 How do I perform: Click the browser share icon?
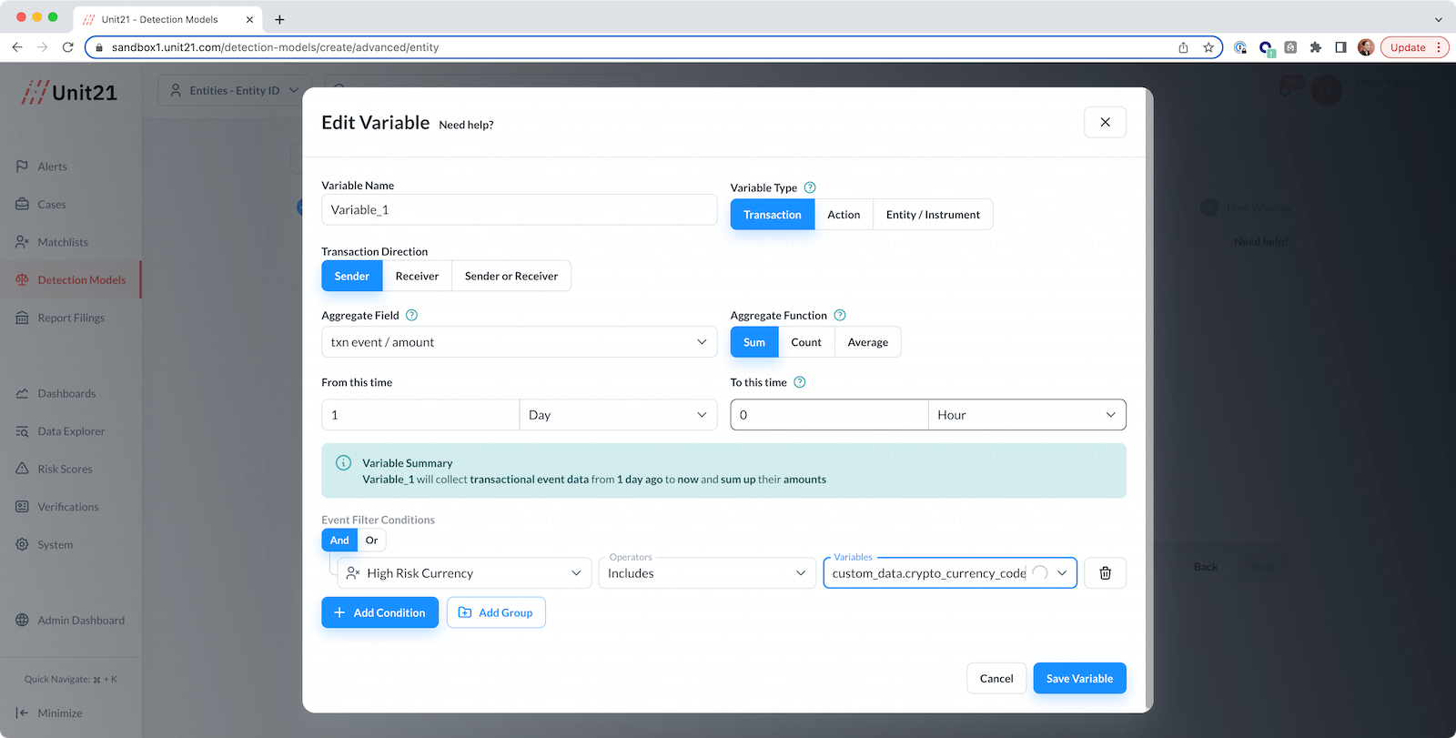point(1183,47)
